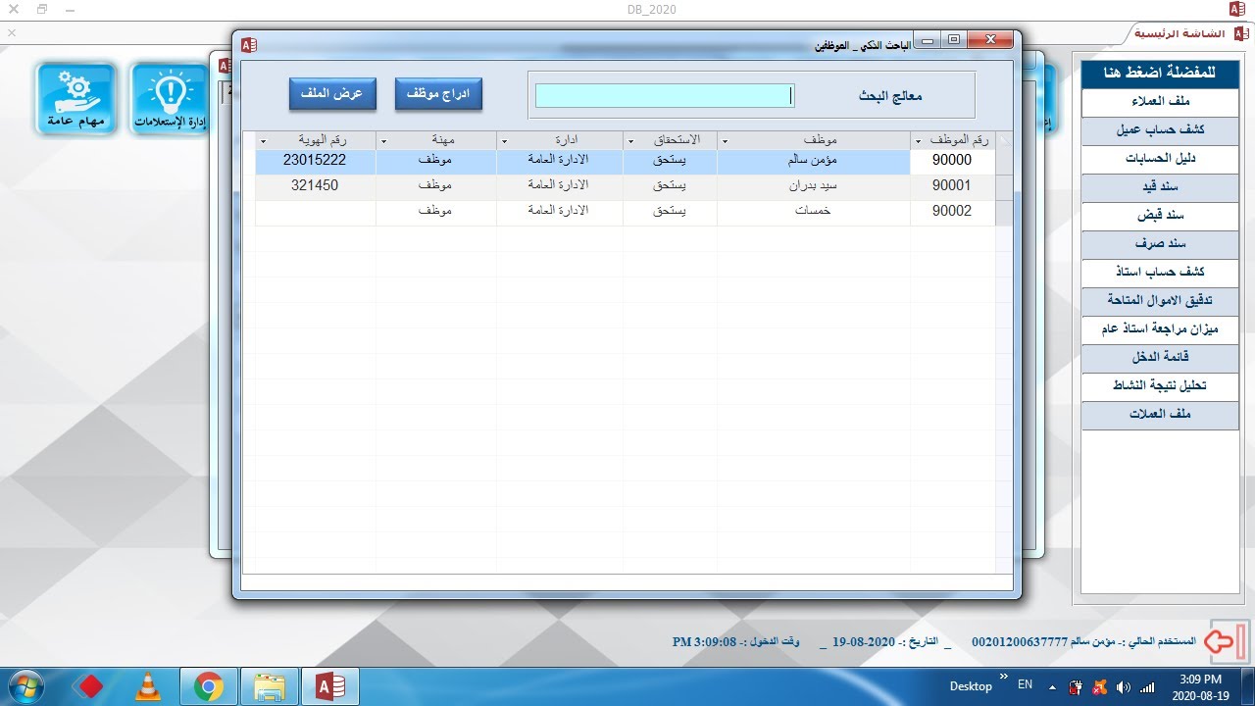Launch the red diamond app from taskbar

(x=90, y=686)
